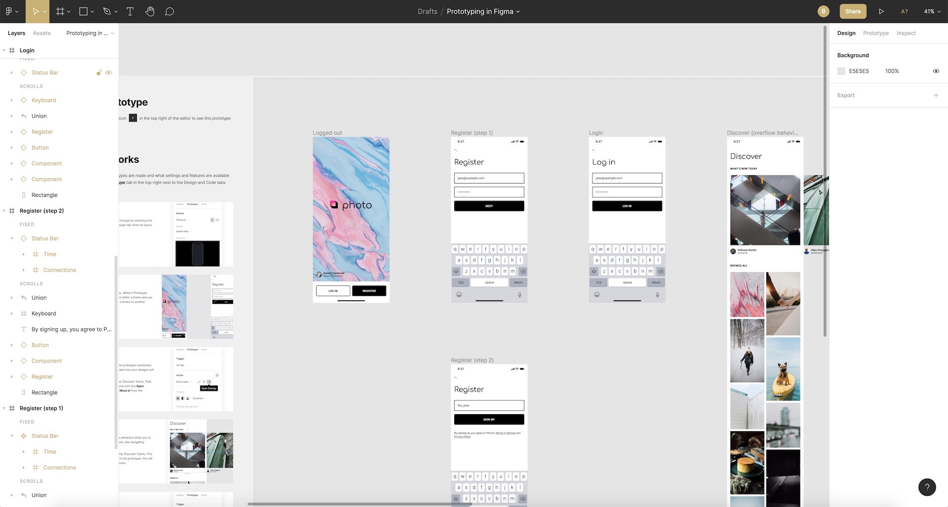Click the 'Log in' heading in the Login frame

(603, 162)
